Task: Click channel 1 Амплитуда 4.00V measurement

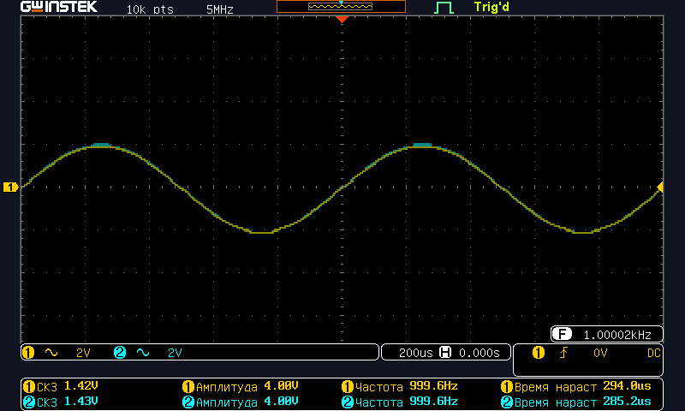Action: coord(241,386)
